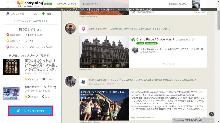Expand the Compathyに関するお問い合わせ chat bar
Viewport: 220px width, 123px height.
193,120
